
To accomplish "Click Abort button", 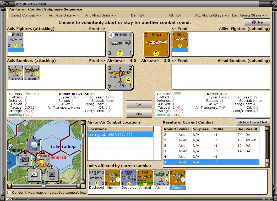I will 139,104.
